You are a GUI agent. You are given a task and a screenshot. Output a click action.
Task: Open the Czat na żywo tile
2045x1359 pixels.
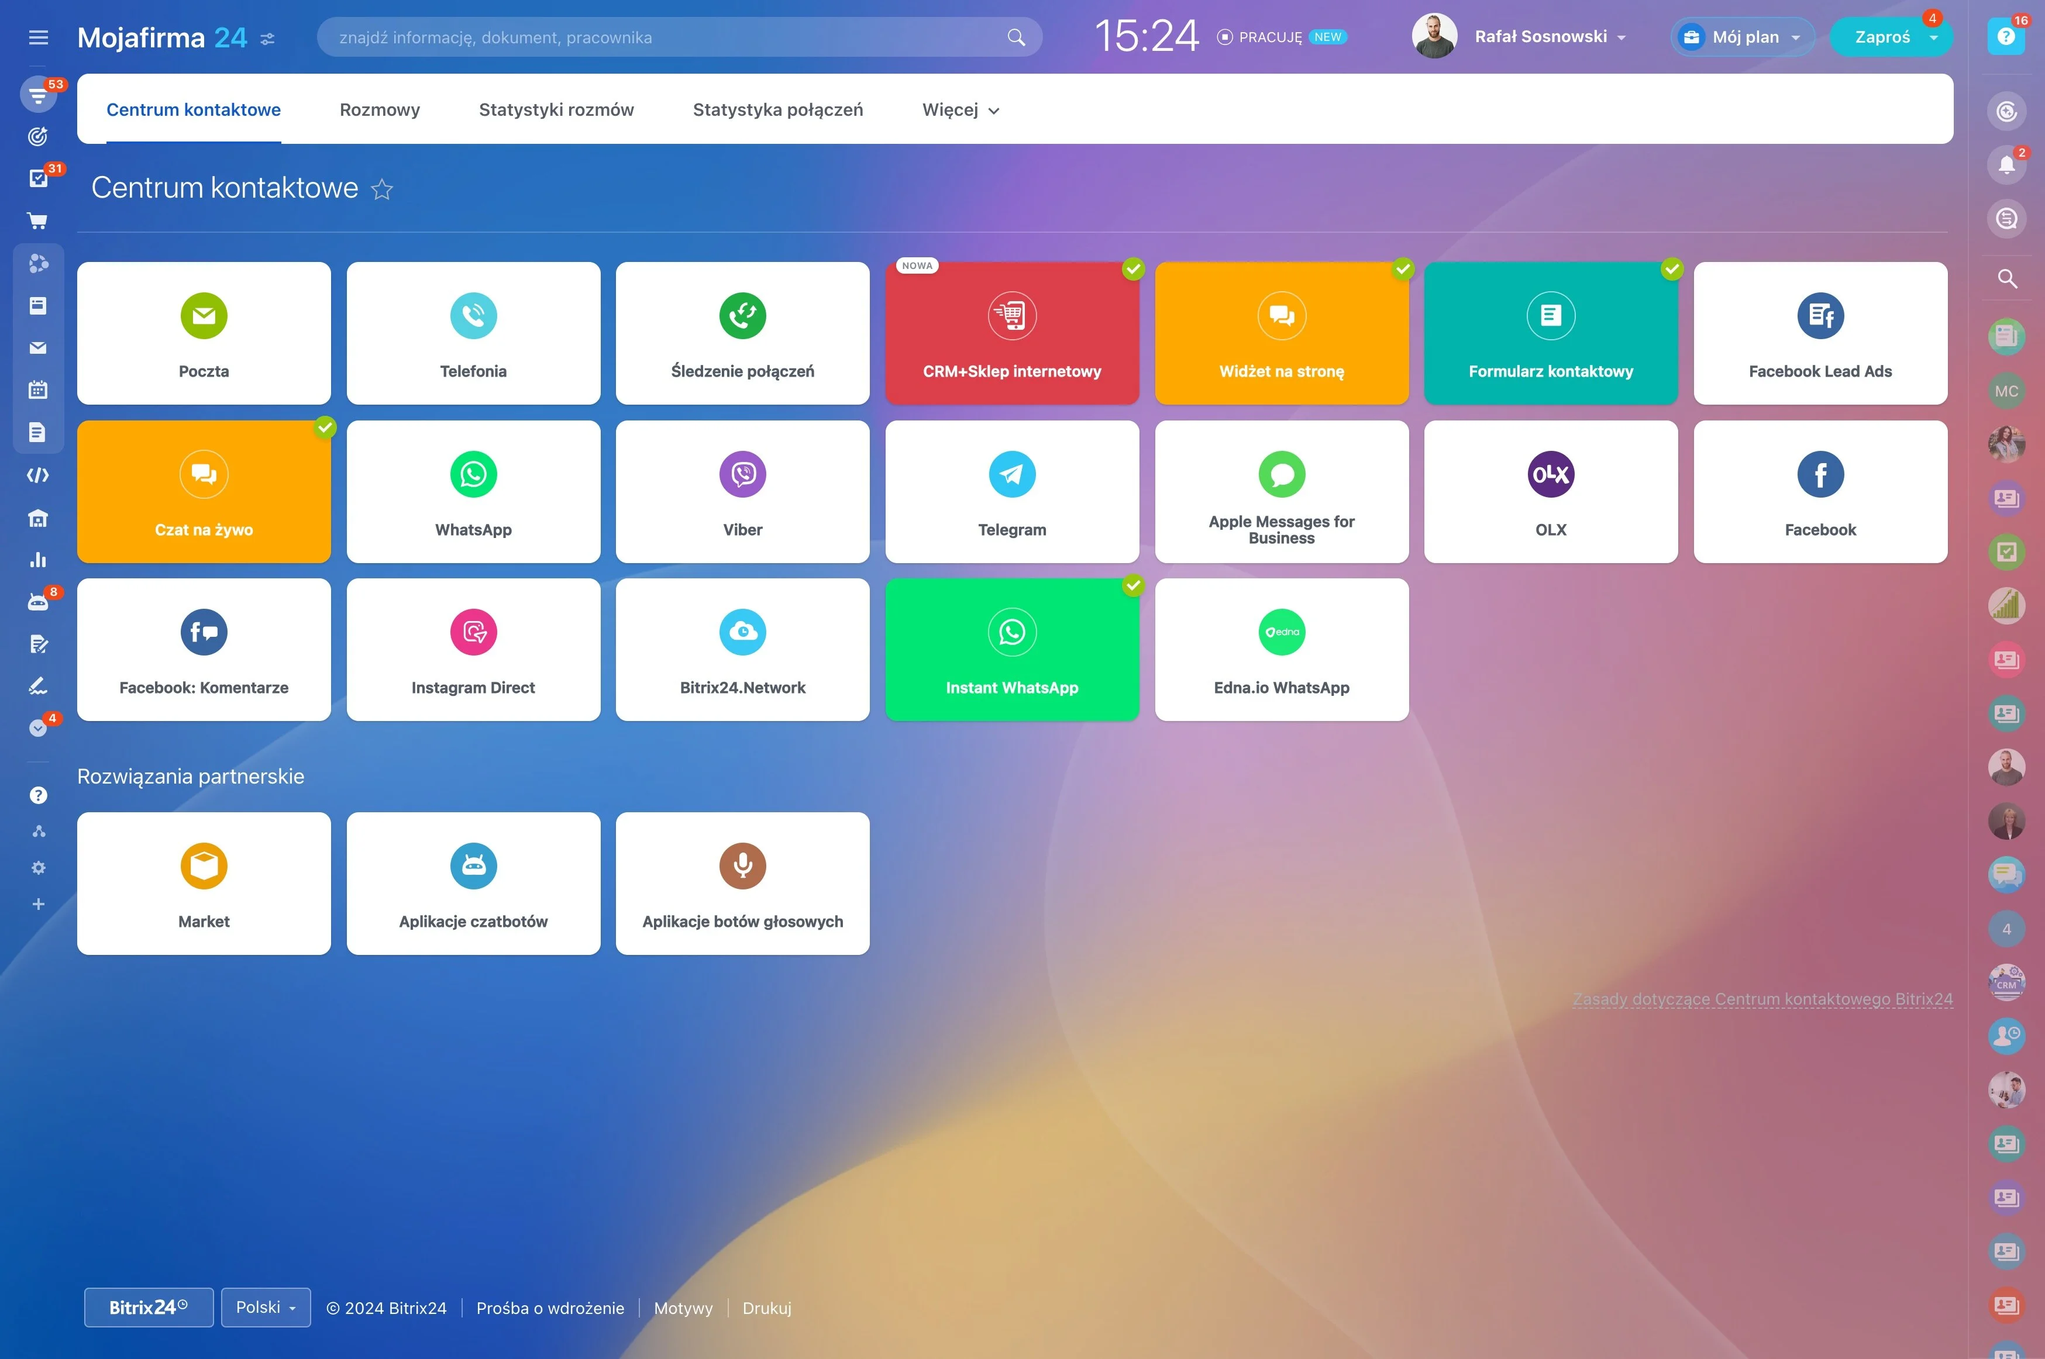click(204, 491)
